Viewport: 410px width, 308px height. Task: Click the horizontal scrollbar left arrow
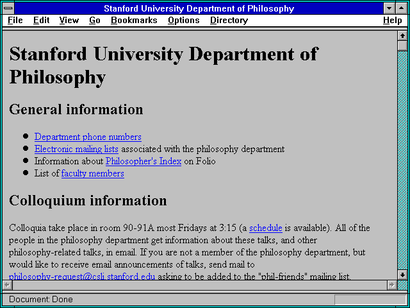7,285
